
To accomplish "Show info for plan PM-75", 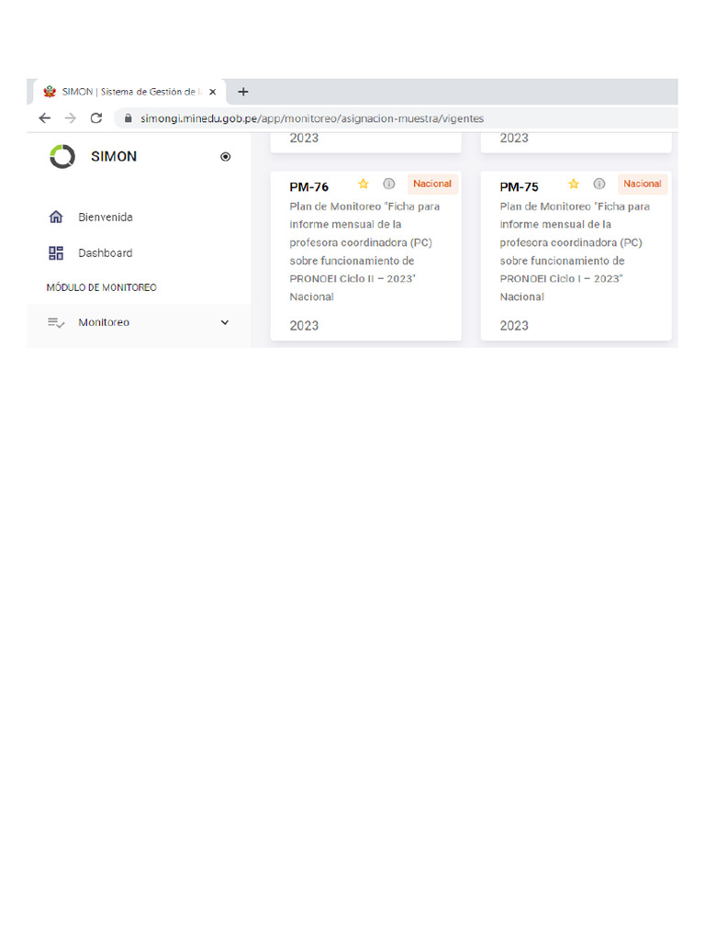I will pyautogui.click(x=599, y=184).
